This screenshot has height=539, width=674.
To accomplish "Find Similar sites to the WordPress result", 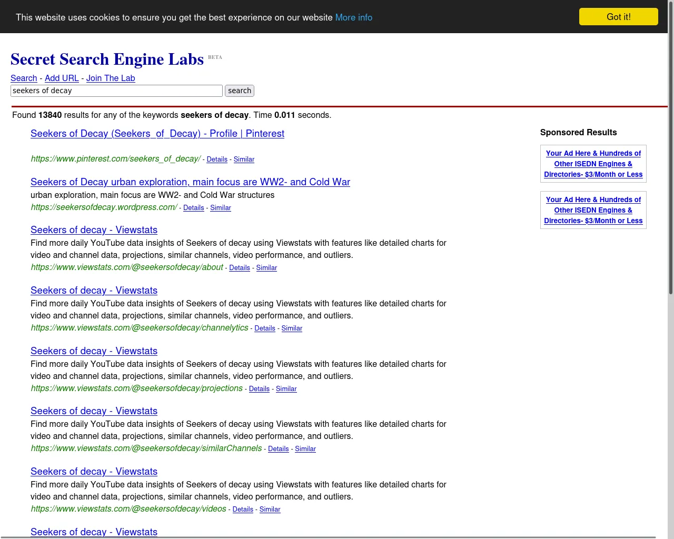I will point(221,208).
